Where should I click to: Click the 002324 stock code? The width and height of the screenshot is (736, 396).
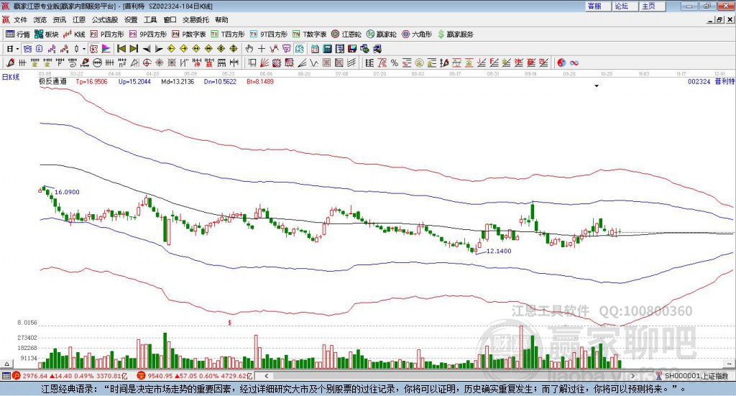pyautogui.click(x=699, y=81)
